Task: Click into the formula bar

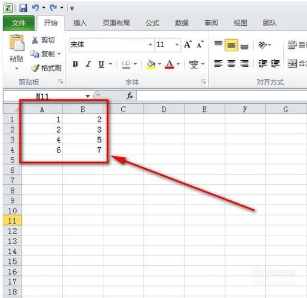Action: click(x=222, y=96)
